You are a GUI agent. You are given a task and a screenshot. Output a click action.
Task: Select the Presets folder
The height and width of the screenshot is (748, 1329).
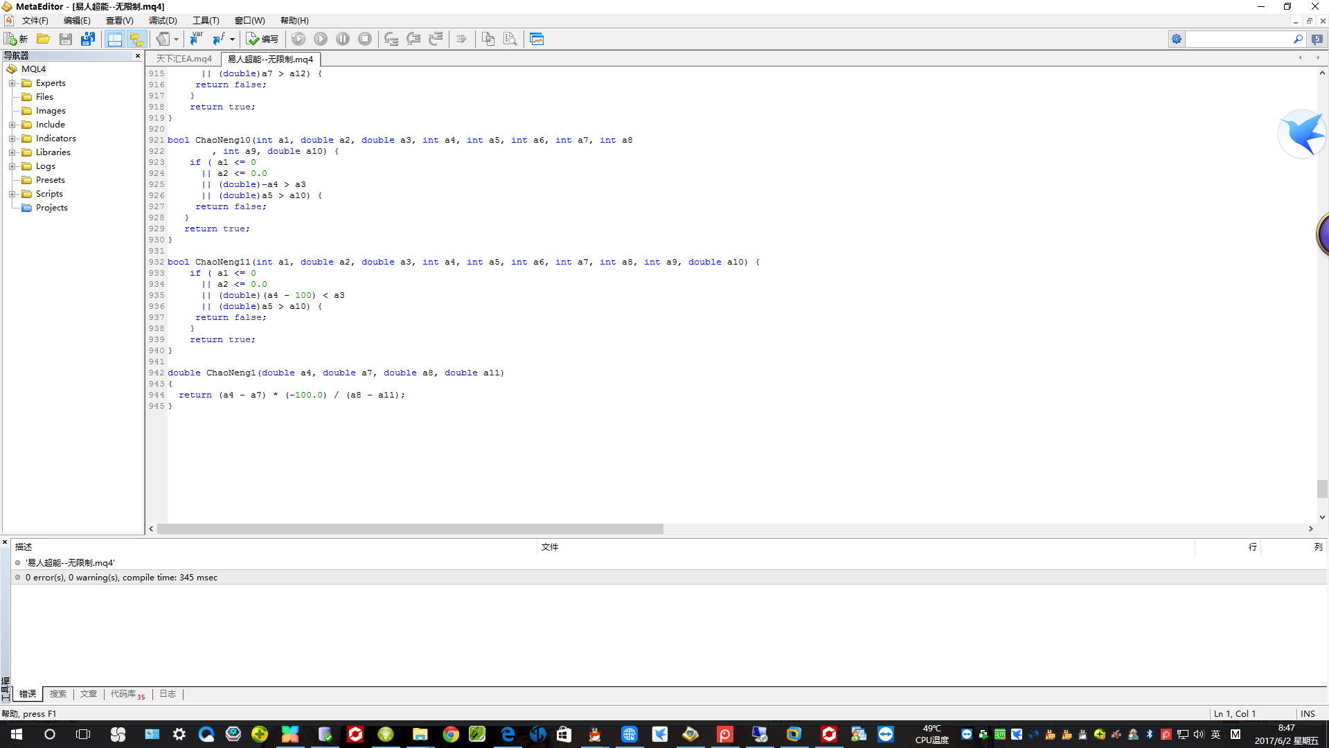(x=50, y=180)
